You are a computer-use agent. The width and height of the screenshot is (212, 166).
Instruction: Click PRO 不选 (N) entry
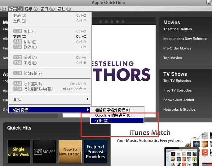50,63
